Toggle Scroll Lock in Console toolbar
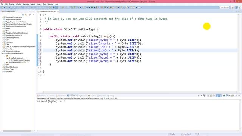The width and height of the screenshot is (242, 136). [x=211, y=96]
